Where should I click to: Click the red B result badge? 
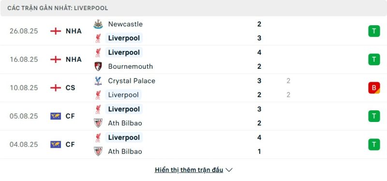point(374,88)
